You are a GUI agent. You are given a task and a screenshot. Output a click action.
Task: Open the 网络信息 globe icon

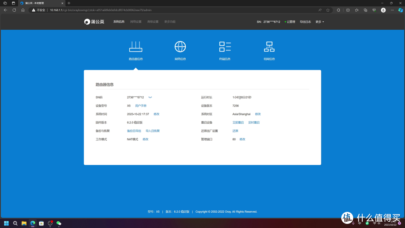coord(180,47)
